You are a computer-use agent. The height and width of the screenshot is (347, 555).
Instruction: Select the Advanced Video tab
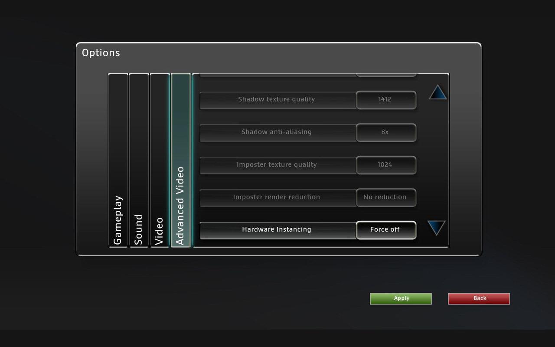(180, 160)
